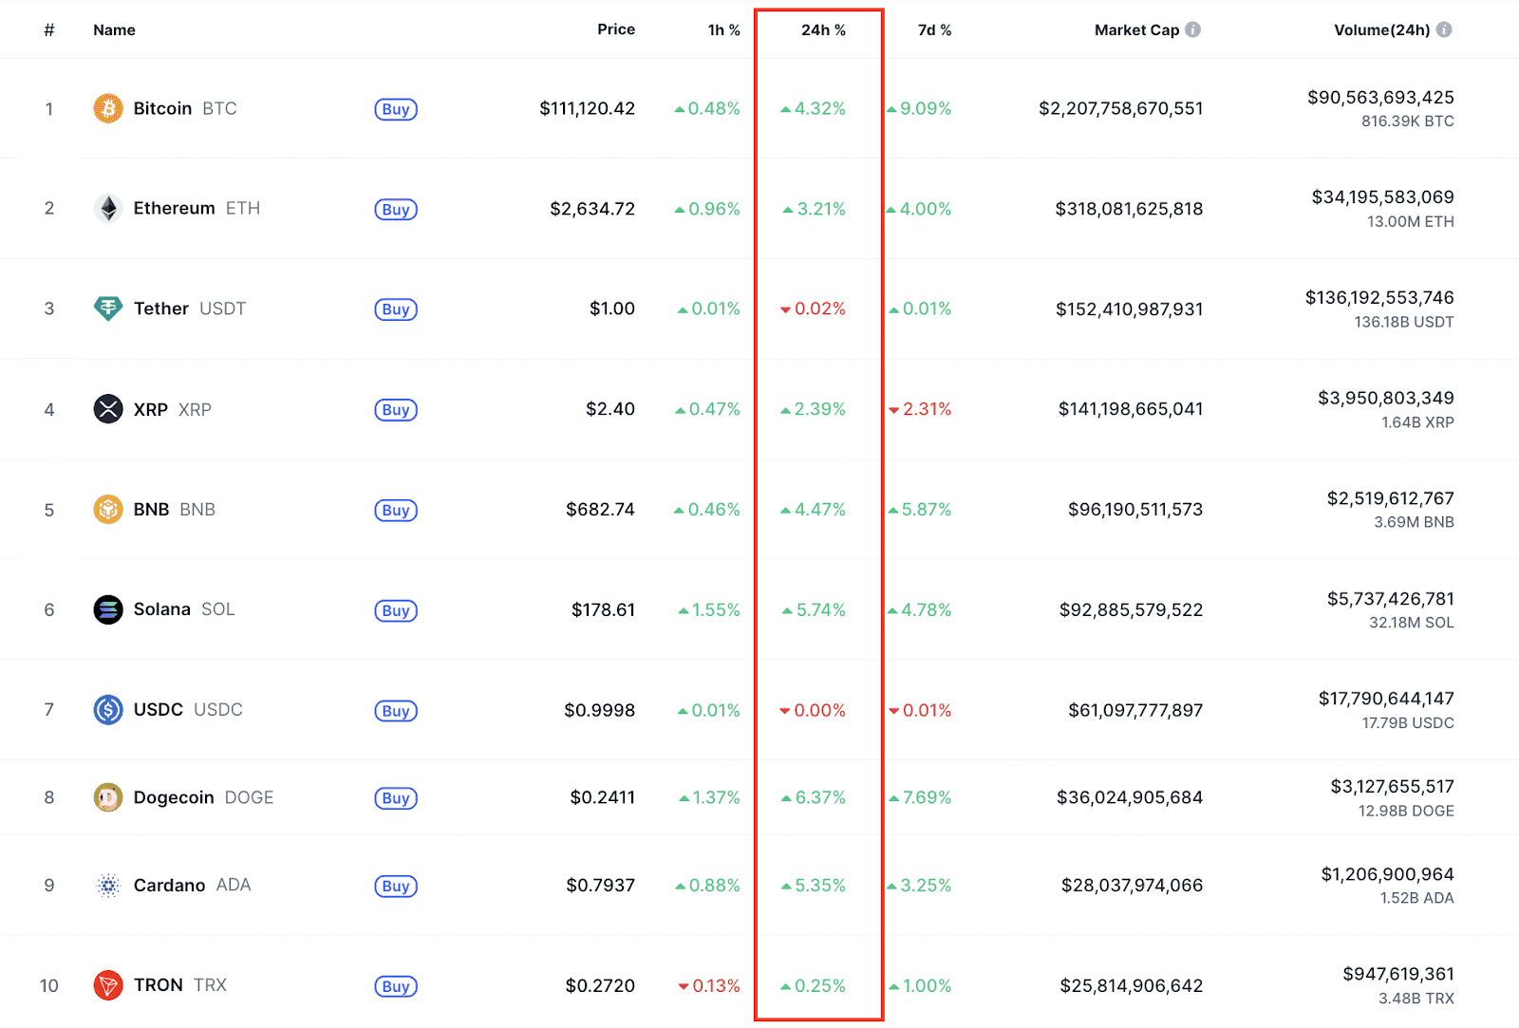The height and width of the screenshot is (1028, 1519).
Task: Click Dogecoin 24h change 6.37%
Action: 814,797
